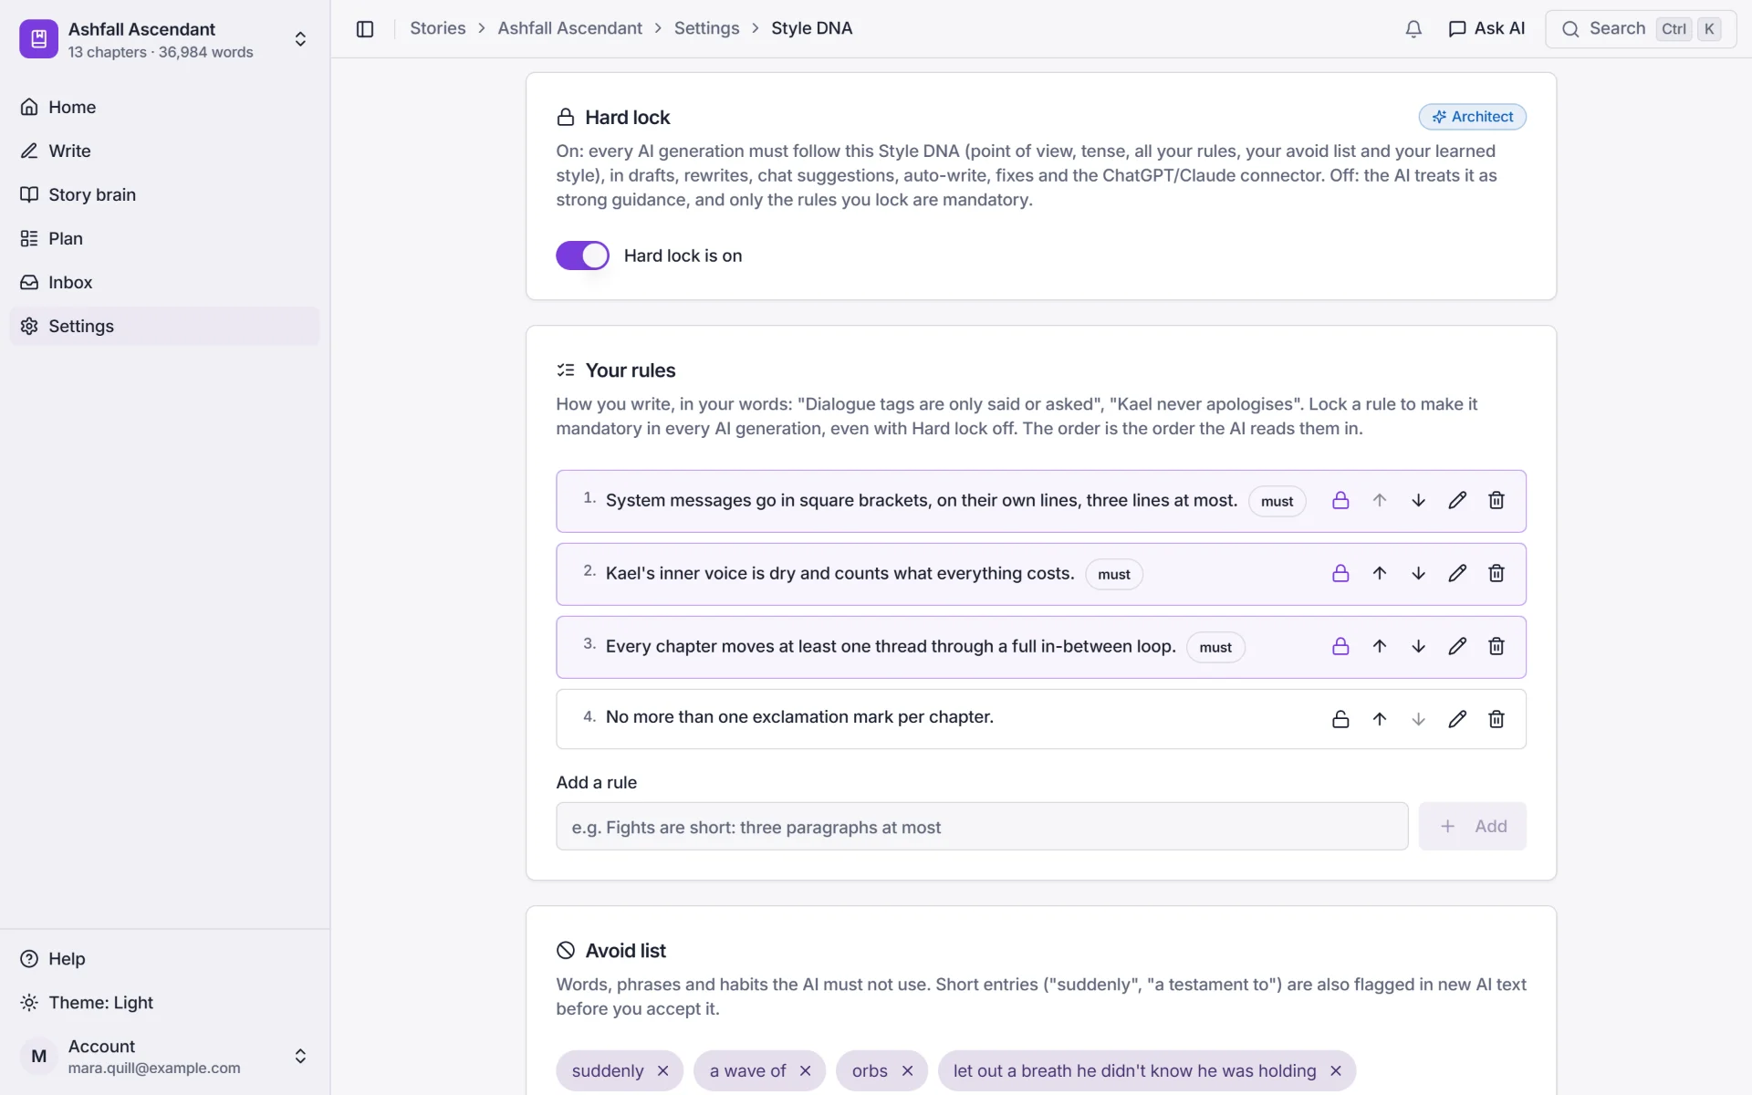This screenshot has height=1095, width=1752.
Task: Click the Add a rule text field
Action: 982,827
